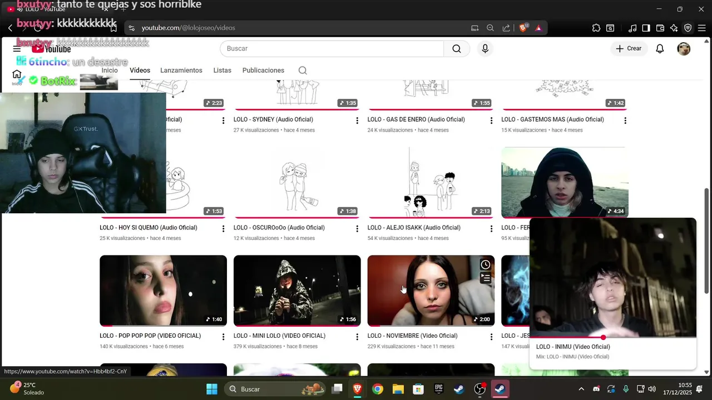Open LOLO - HOY SI QUEMO title link
Viewport: 712px width, 400px height.
pyautogui.click(x=149, y=228)
